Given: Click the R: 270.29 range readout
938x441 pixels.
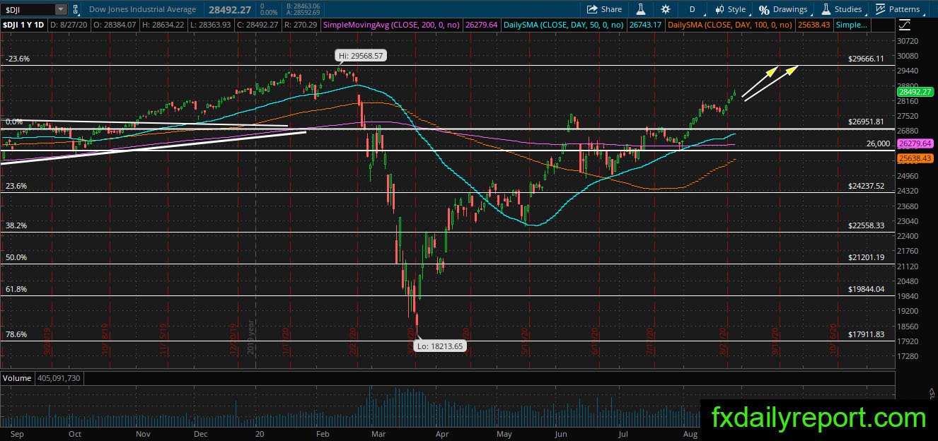Looking at the screenshot, I should click(x=301, y=25).
